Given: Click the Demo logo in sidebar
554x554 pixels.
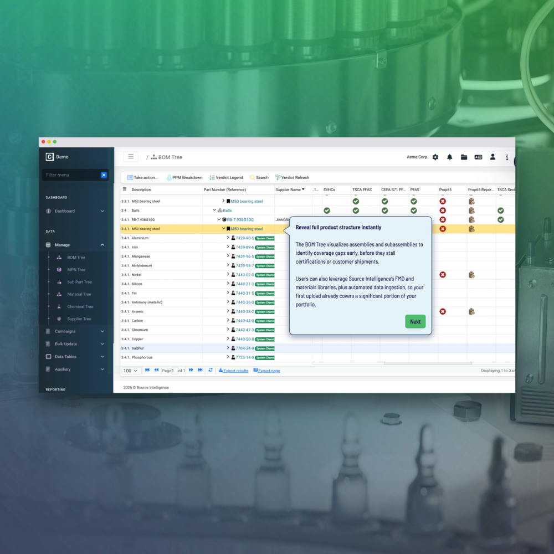Looking at the screenshot, I should 57,157.
